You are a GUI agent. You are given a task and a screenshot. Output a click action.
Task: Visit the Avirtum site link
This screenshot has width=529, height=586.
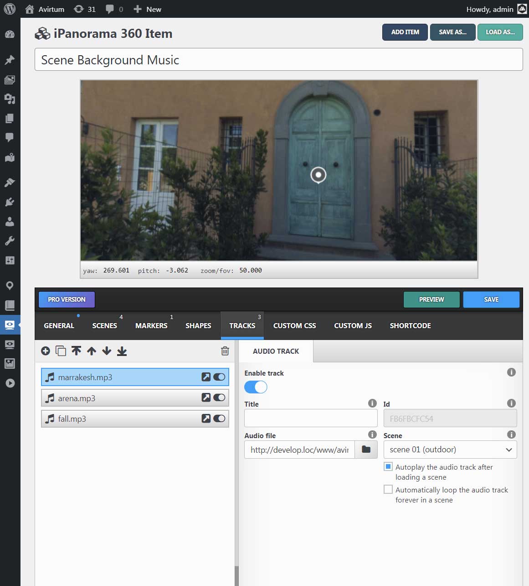tap(45, 9)
